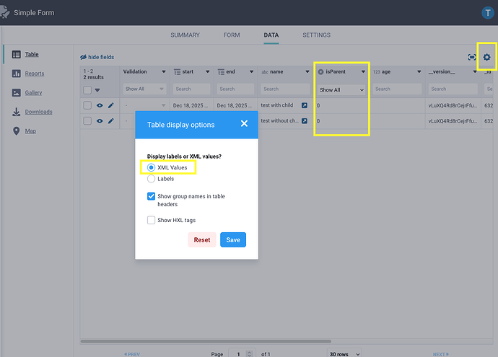Uncheck Show group names in table headers

(152, 196)
